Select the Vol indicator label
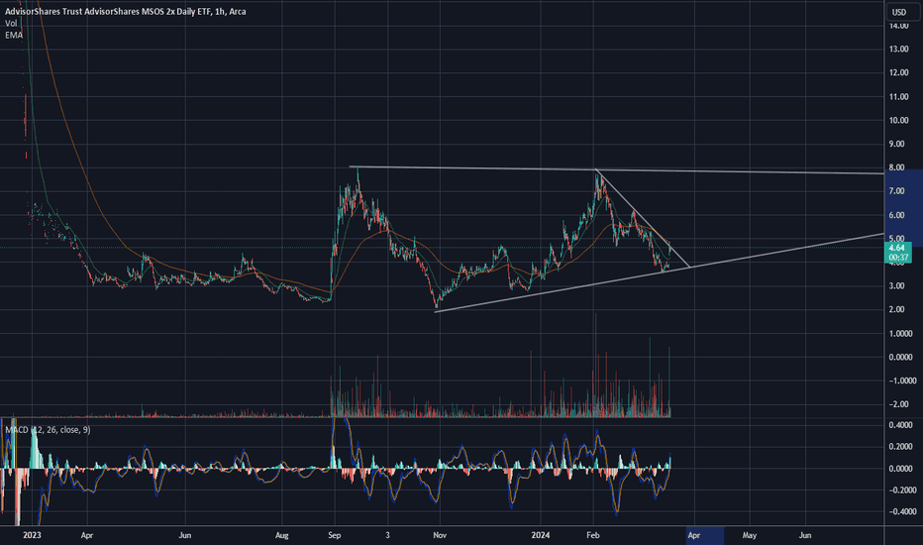 (x=11, y=23)
